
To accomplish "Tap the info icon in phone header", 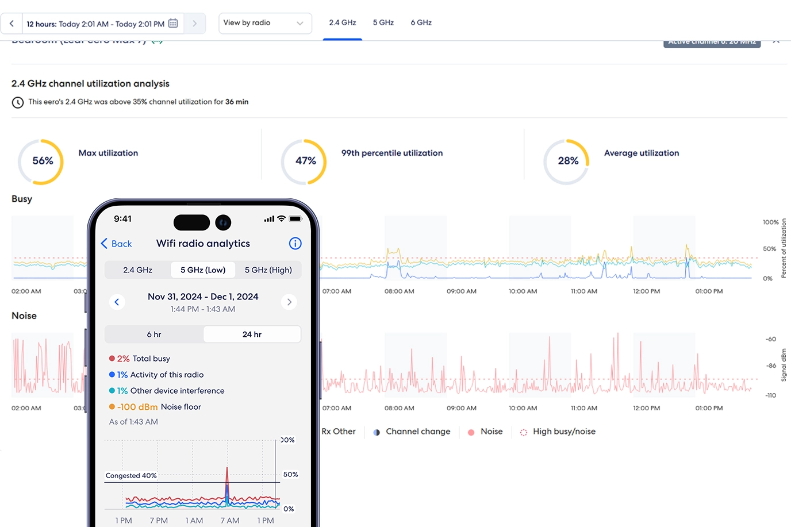I will 295,244.
